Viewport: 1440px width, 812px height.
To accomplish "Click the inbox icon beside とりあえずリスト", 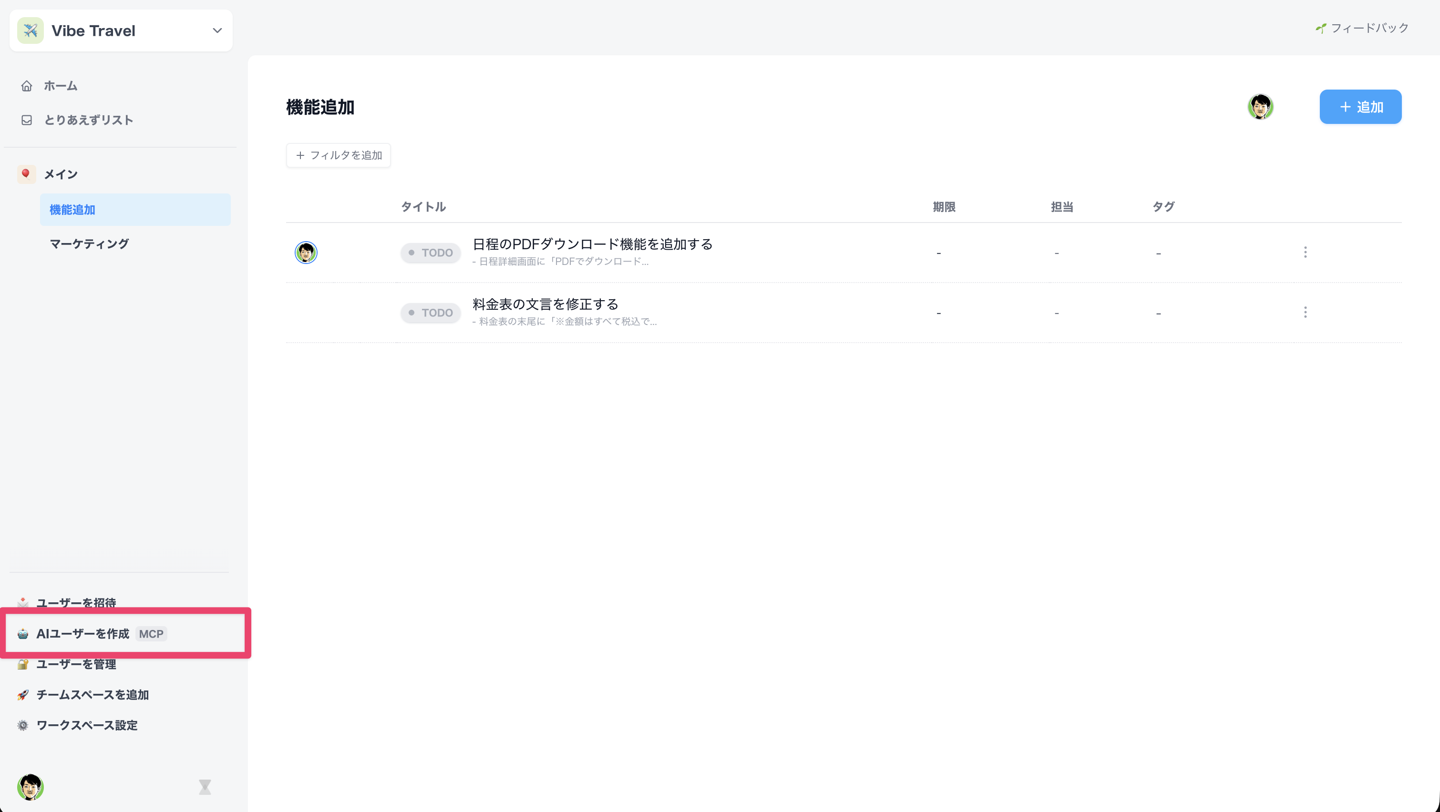I will pos(26,120).
